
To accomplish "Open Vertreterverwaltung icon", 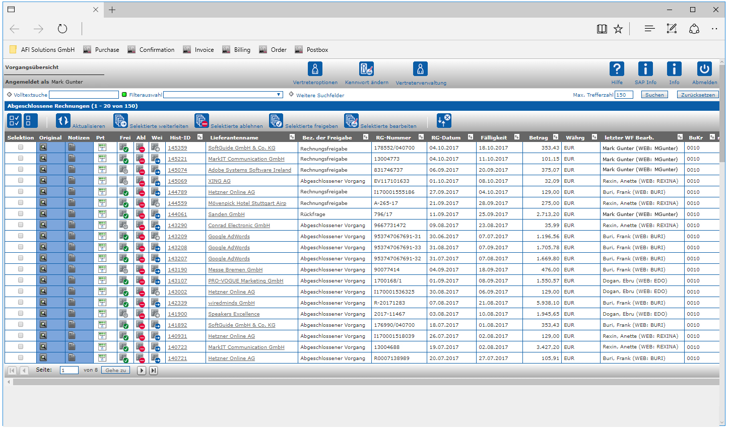I will [x=420, y=69].
